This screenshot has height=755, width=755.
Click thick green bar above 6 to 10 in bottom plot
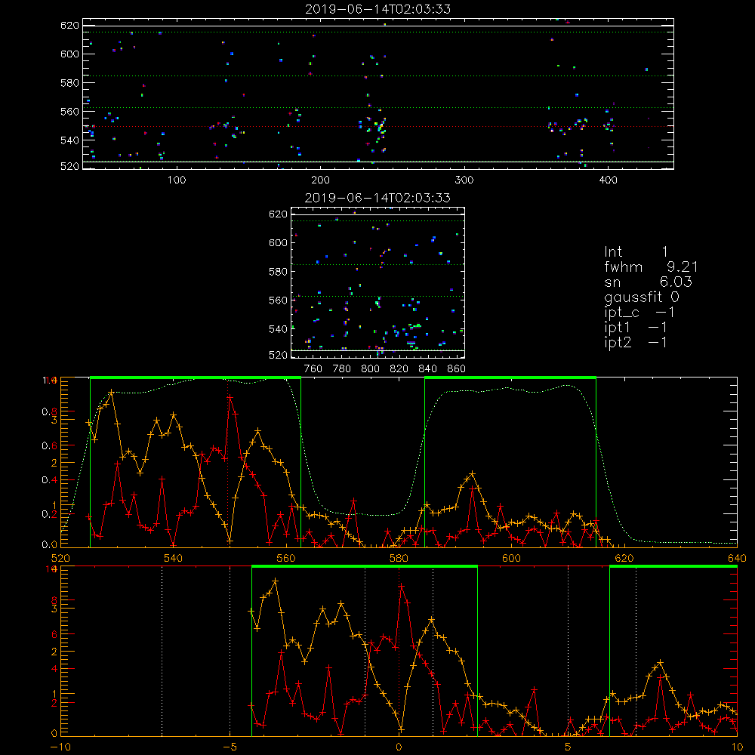(673, 567)
